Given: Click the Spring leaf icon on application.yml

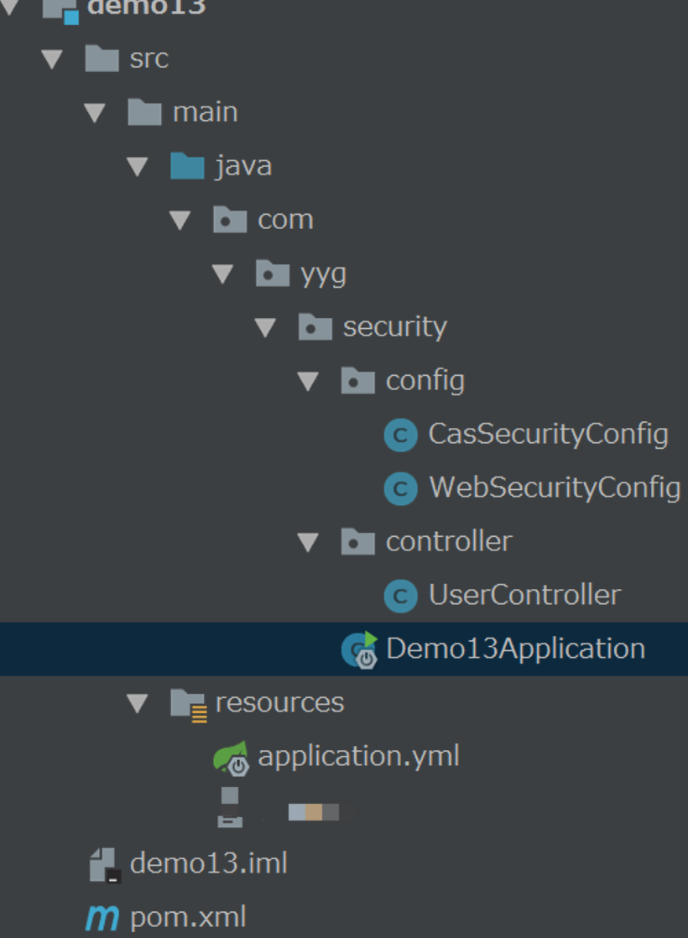Looking at the screenshot, I should pyautogui.click(x=233, y=756).
